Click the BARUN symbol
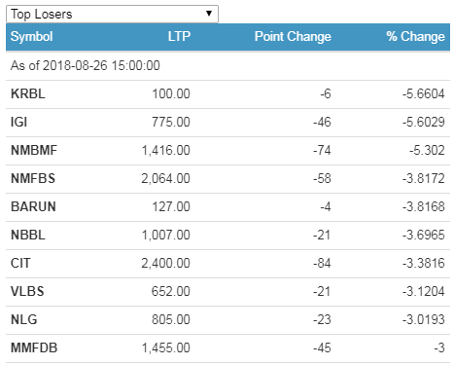 coord(33,206)
